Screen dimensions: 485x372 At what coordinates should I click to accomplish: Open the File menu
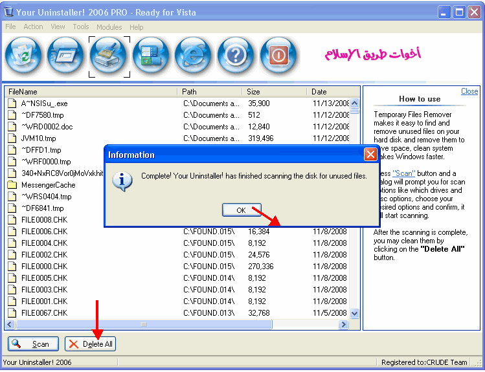10,27
